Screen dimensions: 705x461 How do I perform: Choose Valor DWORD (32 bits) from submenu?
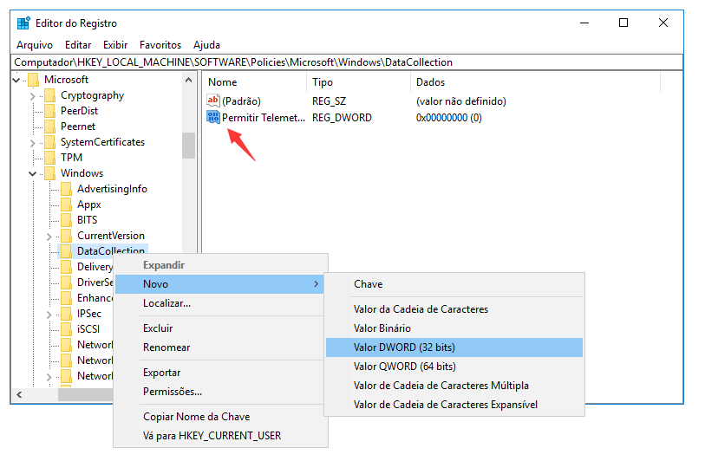click(x=404, y=347)
